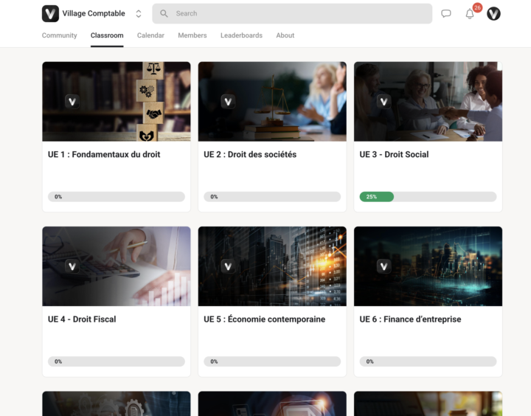
Task: Open the chat messages icon
Action: (x=446, y=14)
